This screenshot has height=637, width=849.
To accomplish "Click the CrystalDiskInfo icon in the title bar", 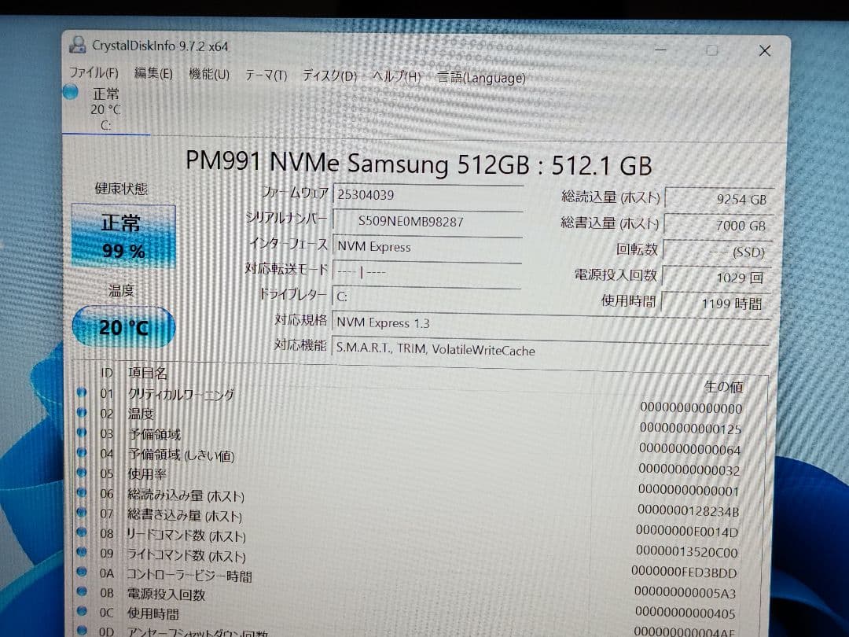I will pos(76,45).
